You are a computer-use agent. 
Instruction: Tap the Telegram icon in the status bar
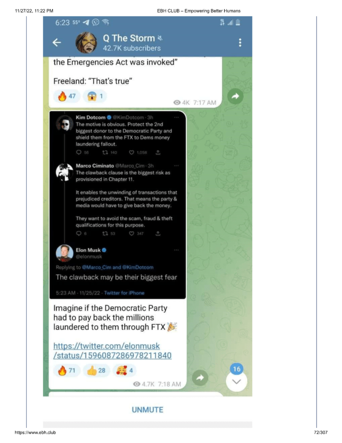86,23
